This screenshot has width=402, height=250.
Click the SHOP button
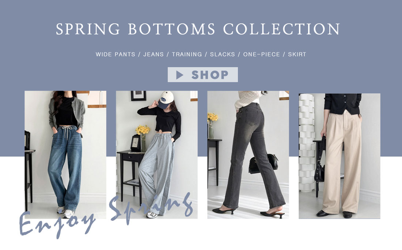pyautogui.click(x=202, y=74)
